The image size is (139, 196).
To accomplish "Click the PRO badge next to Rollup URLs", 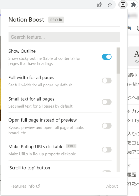I will pyautogui.click(x=71, y=146).
